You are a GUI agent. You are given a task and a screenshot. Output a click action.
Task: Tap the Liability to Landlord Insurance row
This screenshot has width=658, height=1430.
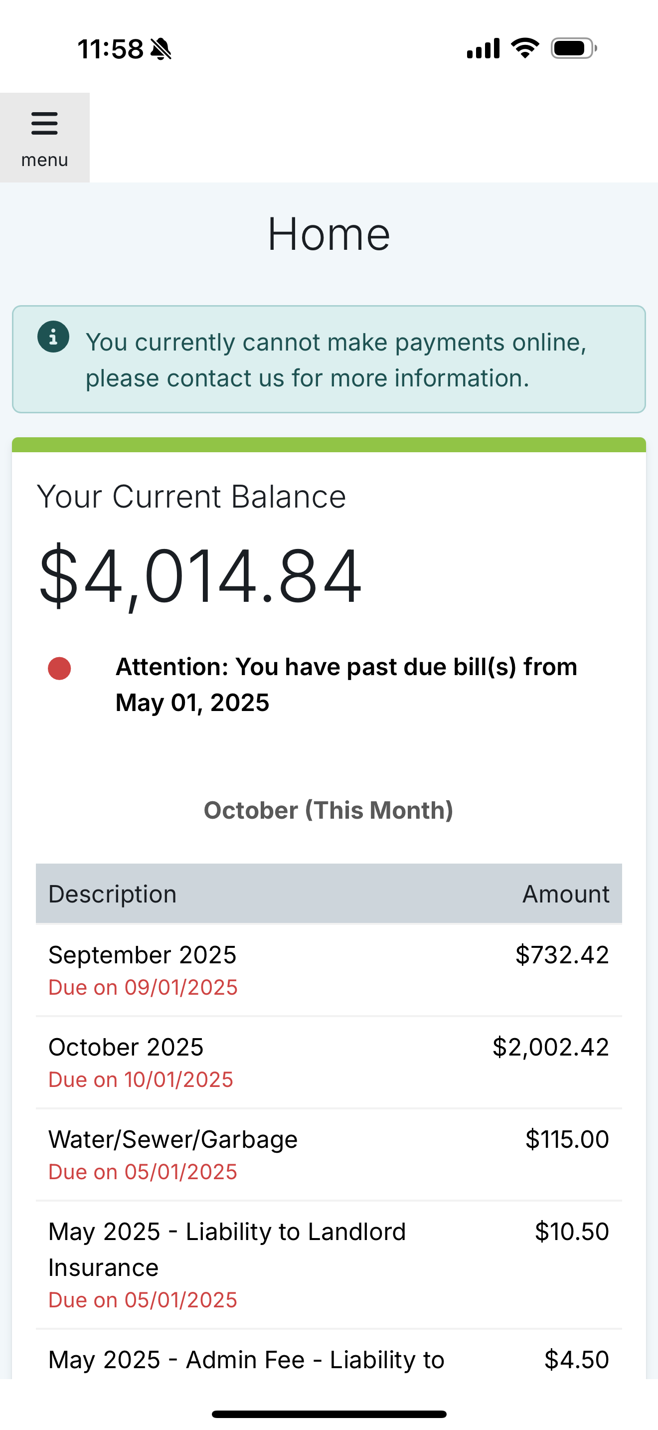[329, 1264]
